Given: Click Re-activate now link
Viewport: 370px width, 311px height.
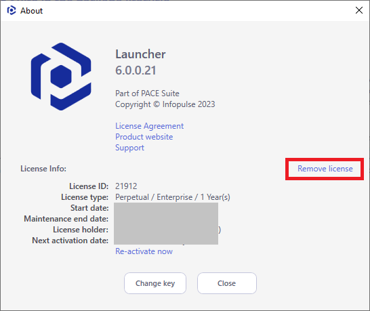Looking at the screenshot, I should point(144,251).
